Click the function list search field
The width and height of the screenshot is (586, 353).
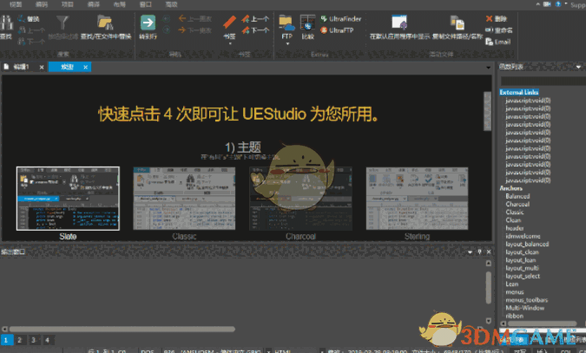click(x=543, y=81)
